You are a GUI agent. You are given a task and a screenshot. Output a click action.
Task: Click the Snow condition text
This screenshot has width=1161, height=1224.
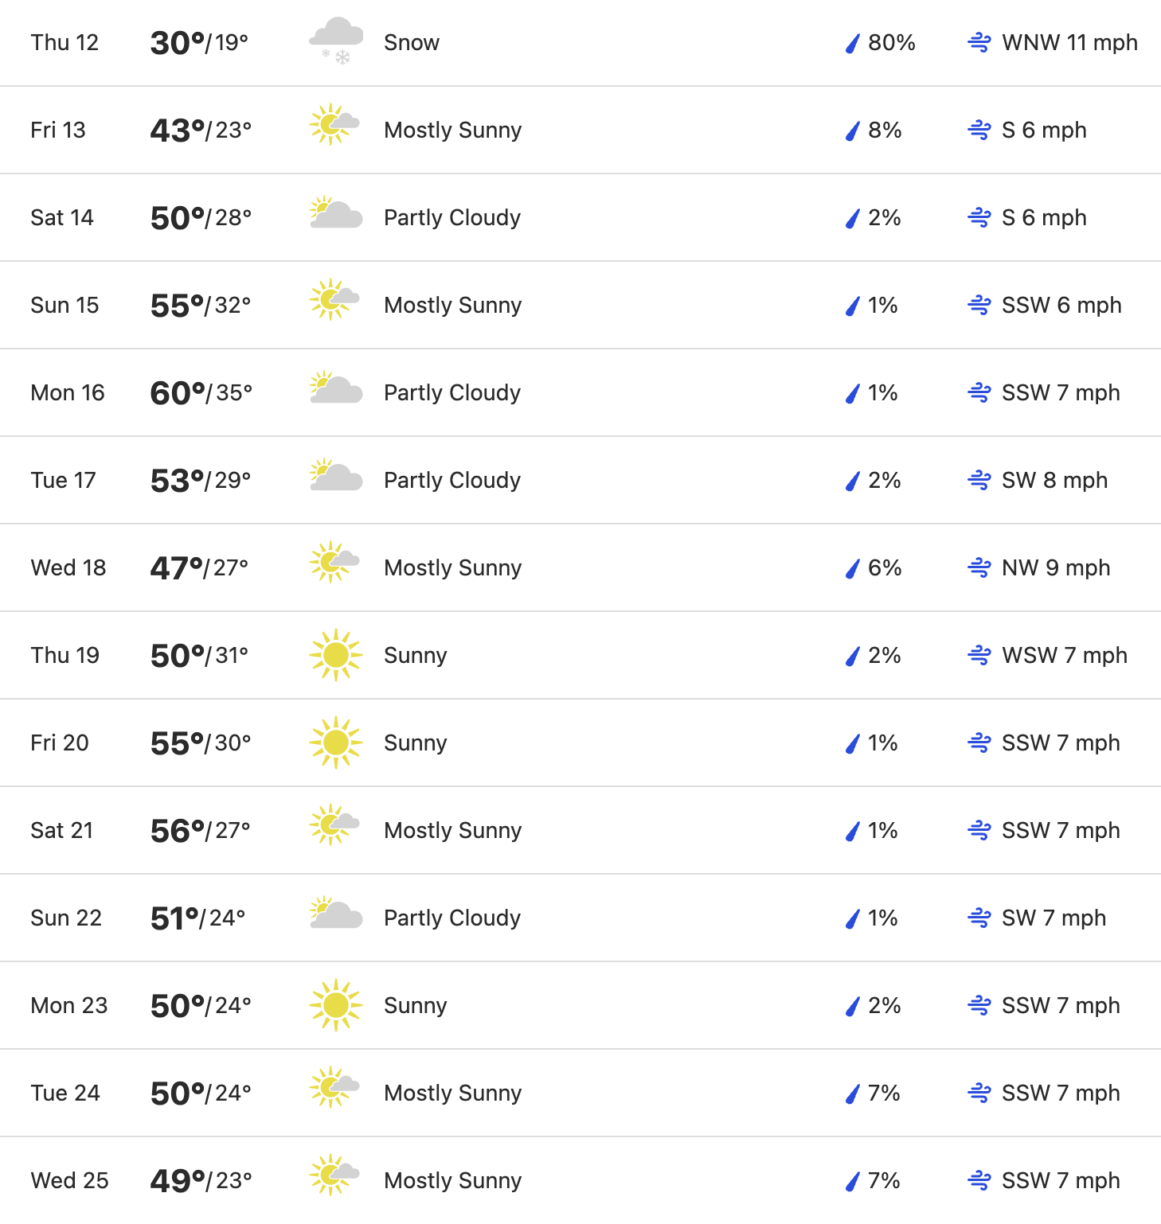pyautogui.click(x=412, y=42)
